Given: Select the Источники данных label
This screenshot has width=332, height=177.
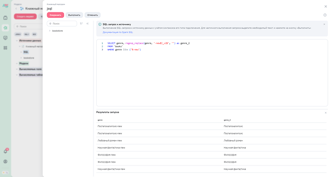Looking at the screenshot, I should click(x=30, y=40).
